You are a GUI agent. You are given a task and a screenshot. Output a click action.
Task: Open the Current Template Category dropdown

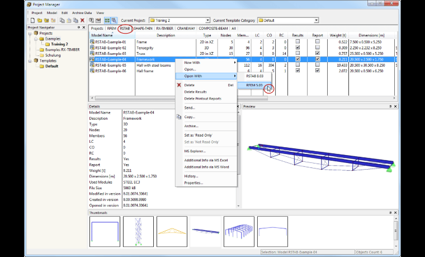(316, 20)
